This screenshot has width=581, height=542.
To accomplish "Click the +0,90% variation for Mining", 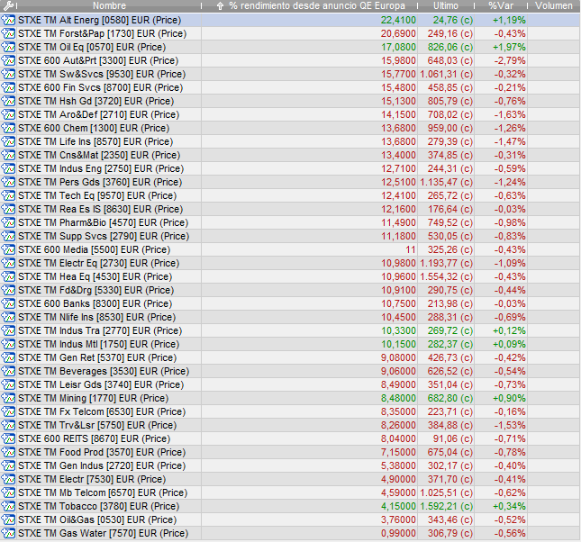I will pyautogui.click(x=509, y=399).
